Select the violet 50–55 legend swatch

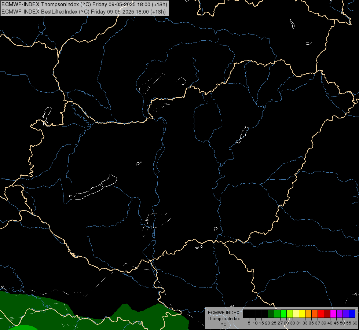[346, 313]
